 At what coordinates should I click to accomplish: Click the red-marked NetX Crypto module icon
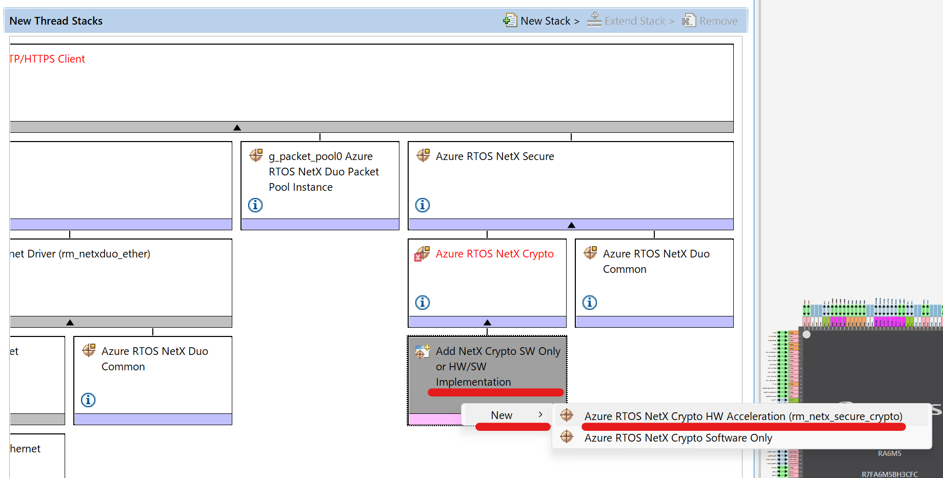tap(422, 253)
